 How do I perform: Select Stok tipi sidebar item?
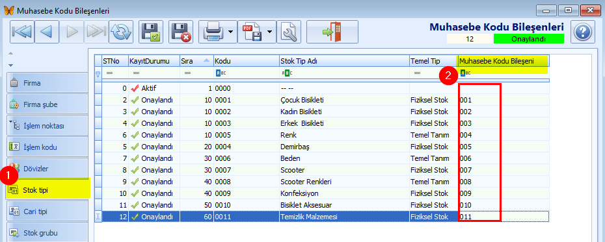pos(48,189)
